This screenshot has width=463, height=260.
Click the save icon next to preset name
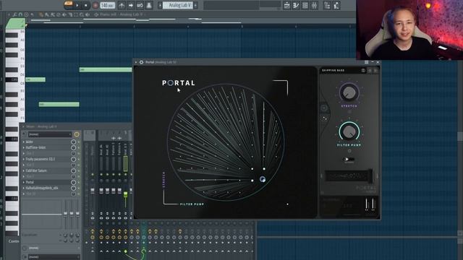363,71
